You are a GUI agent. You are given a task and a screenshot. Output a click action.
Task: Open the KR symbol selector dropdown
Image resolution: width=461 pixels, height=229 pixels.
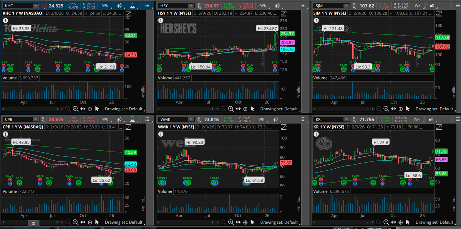(346, 119)
